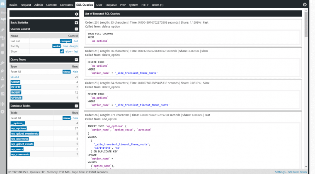This screenshot has width=315, height=174.
Task: Expand the Basic Statistics panel
Action: (76, 23)
